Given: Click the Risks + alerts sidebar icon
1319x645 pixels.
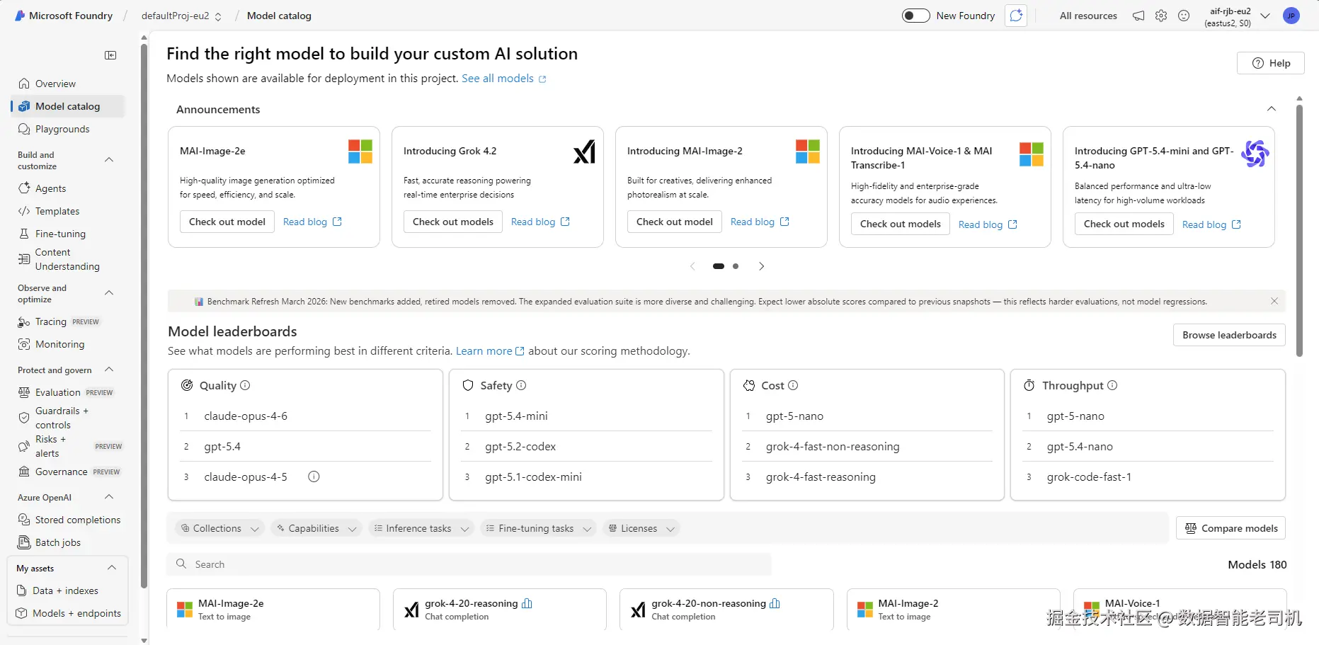Looking at the screenshot, I should coord(24,446).
